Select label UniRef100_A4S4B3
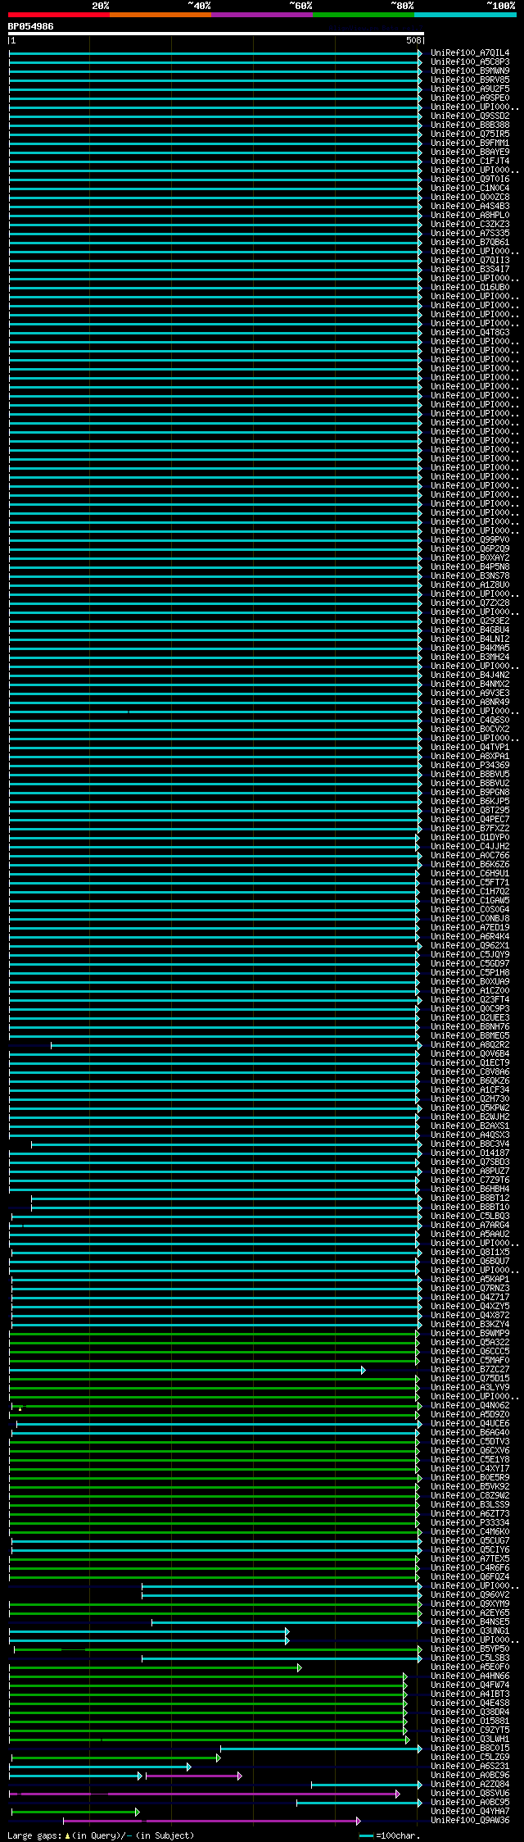 point(470,207)
